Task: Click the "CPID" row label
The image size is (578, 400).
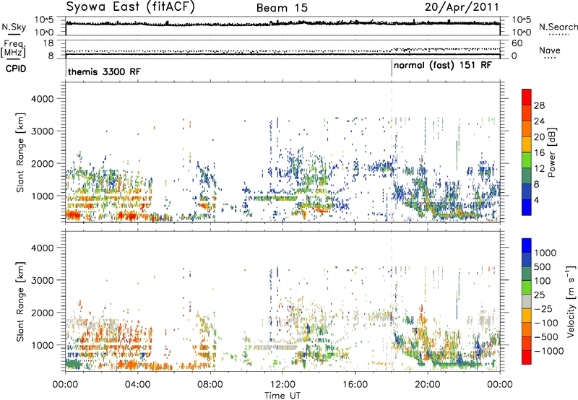Action: click(x=16, y=69)
